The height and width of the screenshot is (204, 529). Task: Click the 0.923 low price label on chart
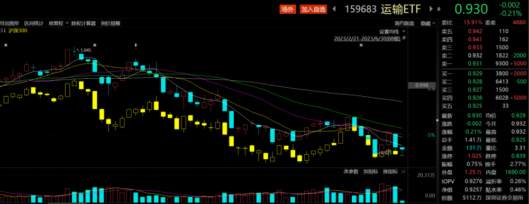[x=386, y=153]
